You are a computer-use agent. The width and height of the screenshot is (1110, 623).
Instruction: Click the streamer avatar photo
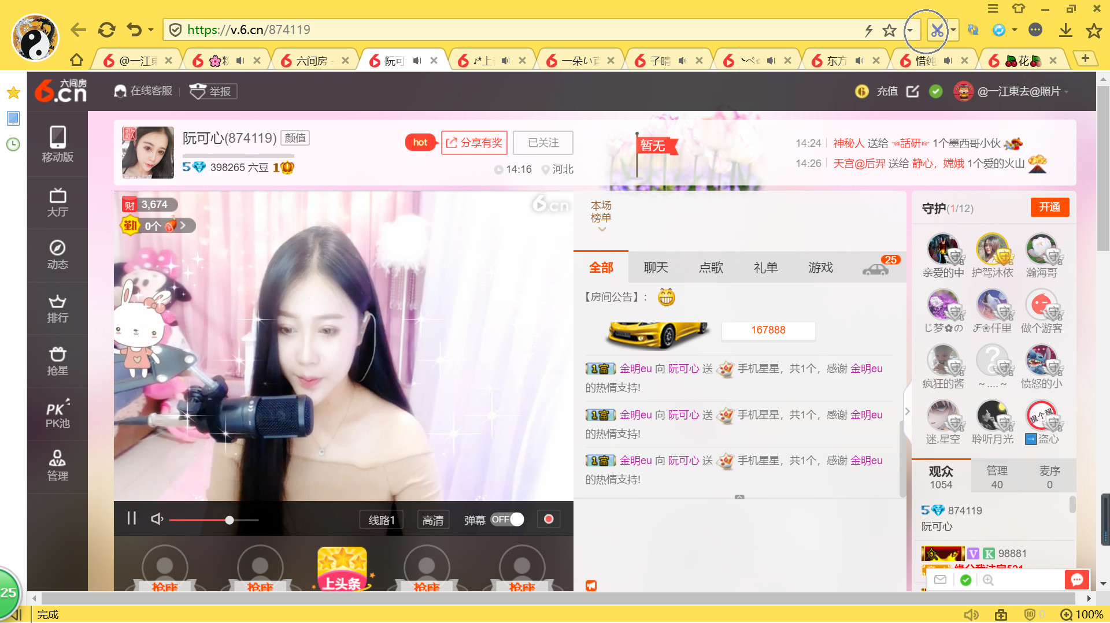tap(148, 153)
